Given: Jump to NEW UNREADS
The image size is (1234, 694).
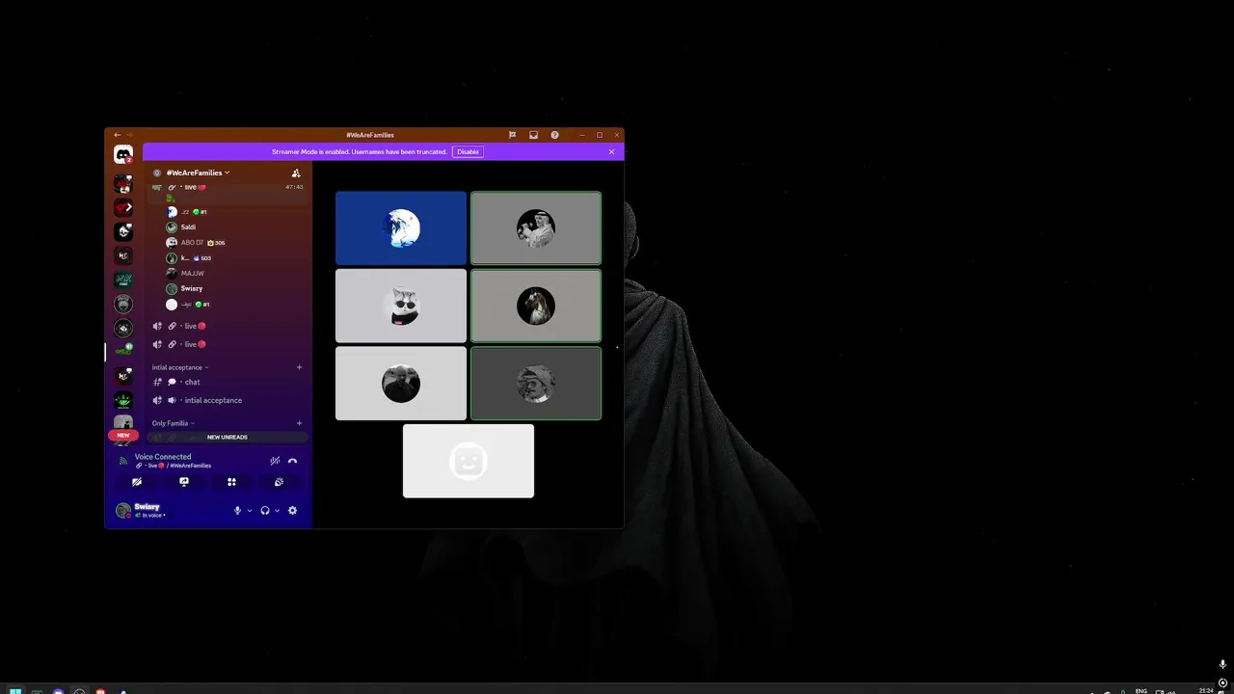Looking at the screenshot, I should coord(228,437).
